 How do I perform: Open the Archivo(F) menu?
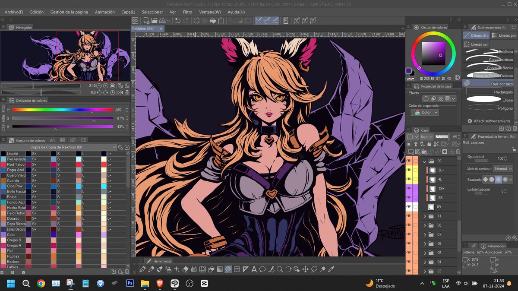[x=14, y=12]
